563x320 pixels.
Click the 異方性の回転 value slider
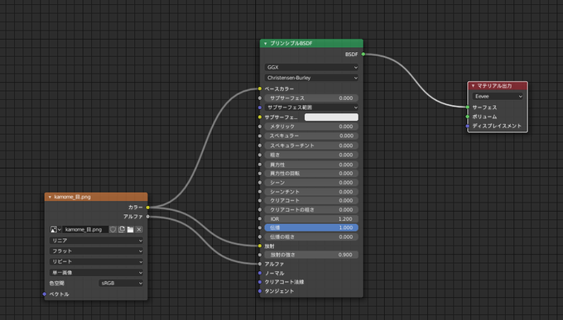(311, 174)
